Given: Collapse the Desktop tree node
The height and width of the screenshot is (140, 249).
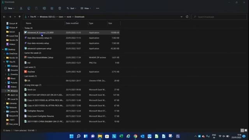Looking at the screenshot, I should pos(3,49).
